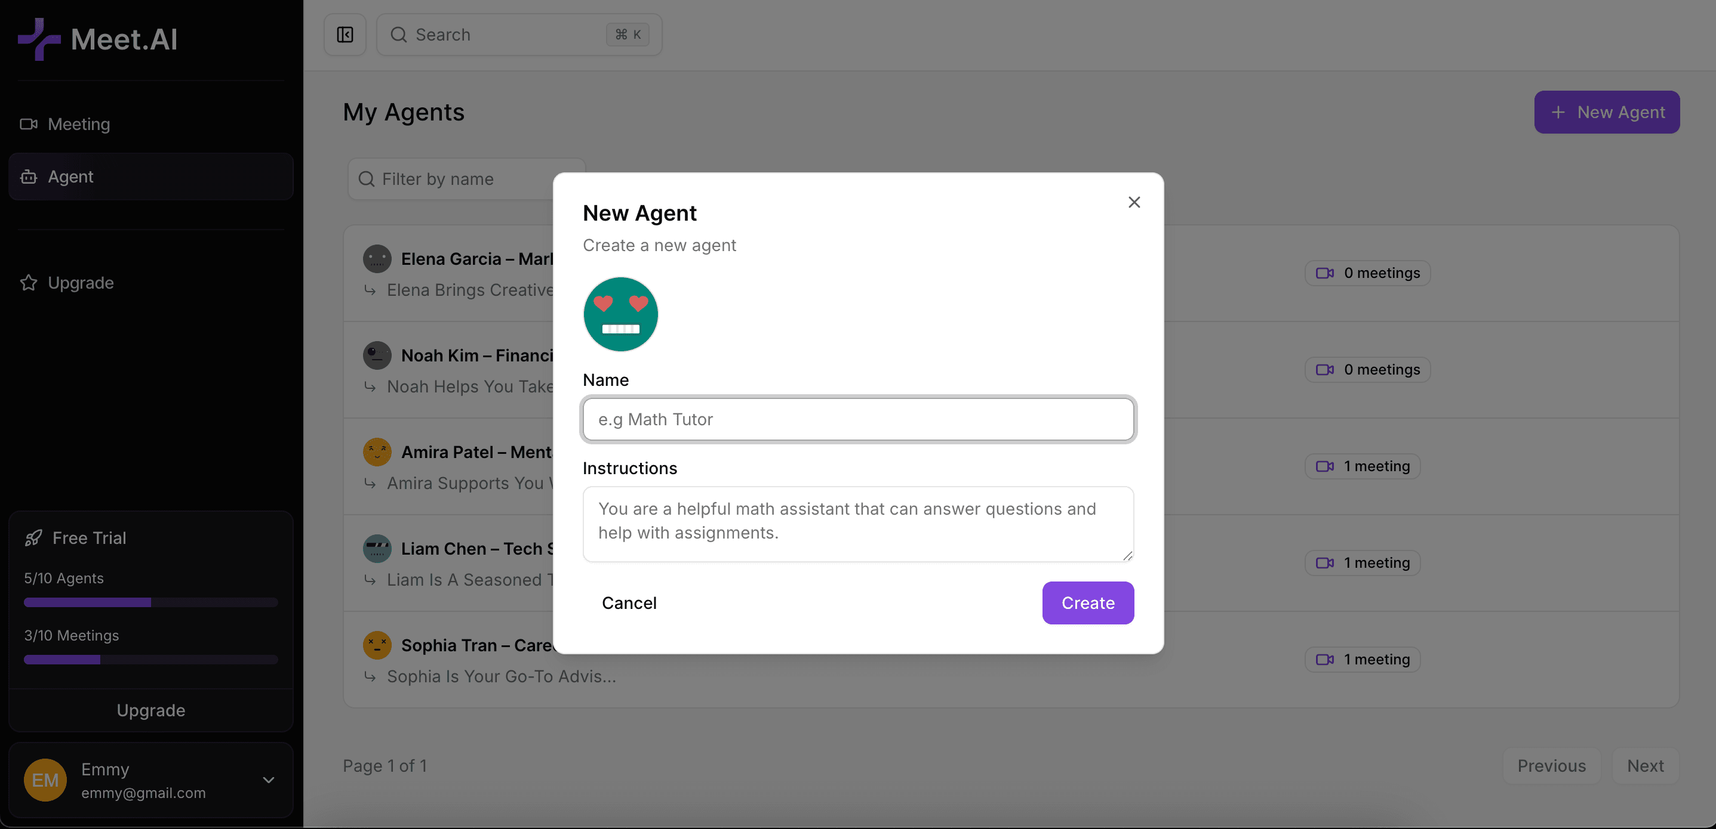Click Noah Kim's agent avatar
This screenshot has width=1716, height=829.
[x=377, y=355]
